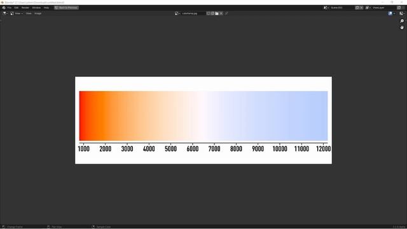Open the Edit menu

tap(17, 8)
